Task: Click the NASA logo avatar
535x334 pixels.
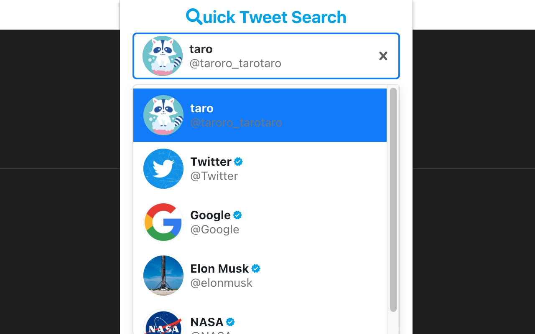Action: pos(163,326)
